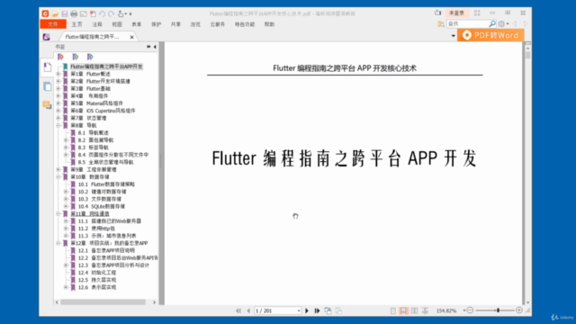Collapse 第12章 项目实战 bookmark
Viewport: 576px width, 324px height.
(x=58, y=243)
